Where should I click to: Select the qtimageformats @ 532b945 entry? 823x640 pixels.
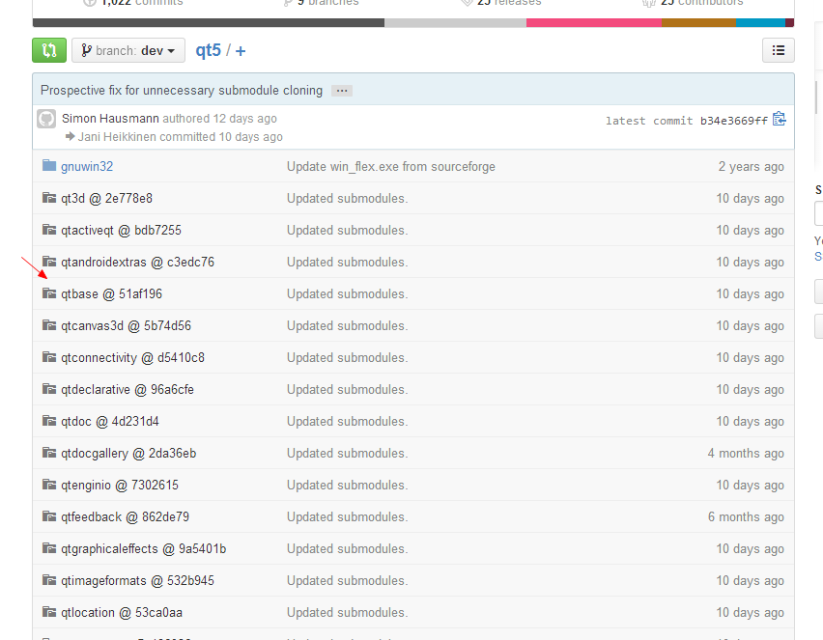(137, 581)
